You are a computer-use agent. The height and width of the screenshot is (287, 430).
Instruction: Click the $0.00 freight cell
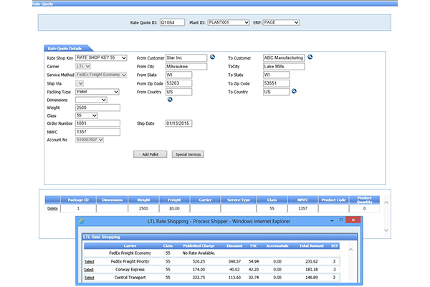click(174, 209)
